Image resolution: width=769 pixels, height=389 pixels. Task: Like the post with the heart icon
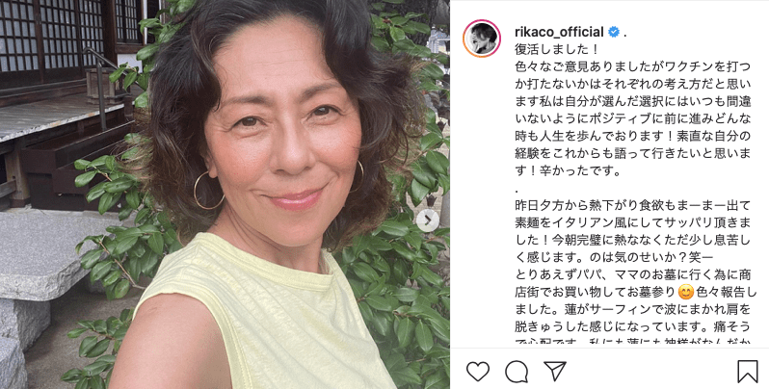478,372
